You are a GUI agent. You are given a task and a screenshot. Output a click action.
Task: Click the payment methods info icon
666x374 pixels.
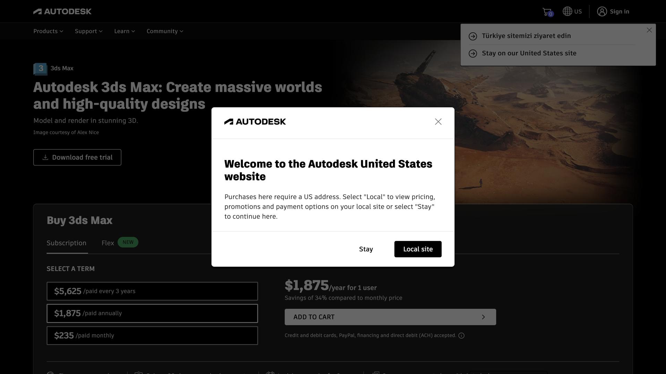[461, 336]
